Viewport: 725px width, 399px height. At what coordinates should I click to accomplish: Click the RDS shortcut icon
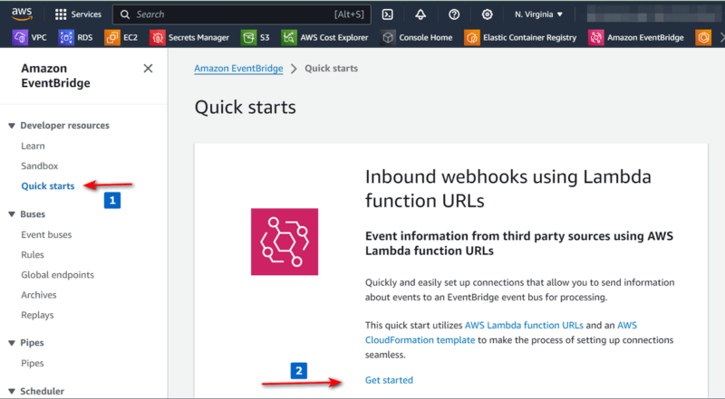coord(65,37)
